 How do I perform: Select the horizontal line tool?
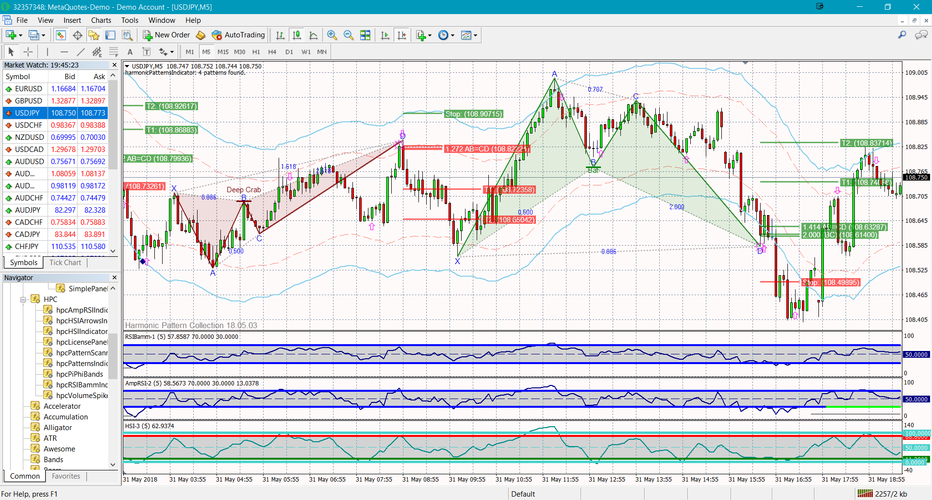64,51
